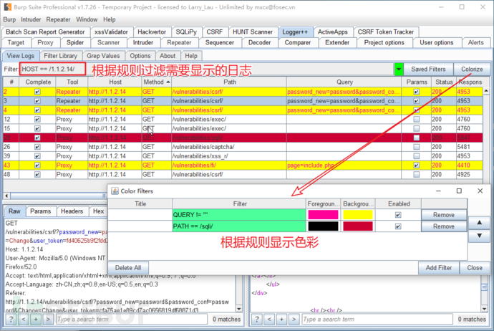
Task: Disable the PATH == /sqli/ color filter
Action: click(397, 226)
